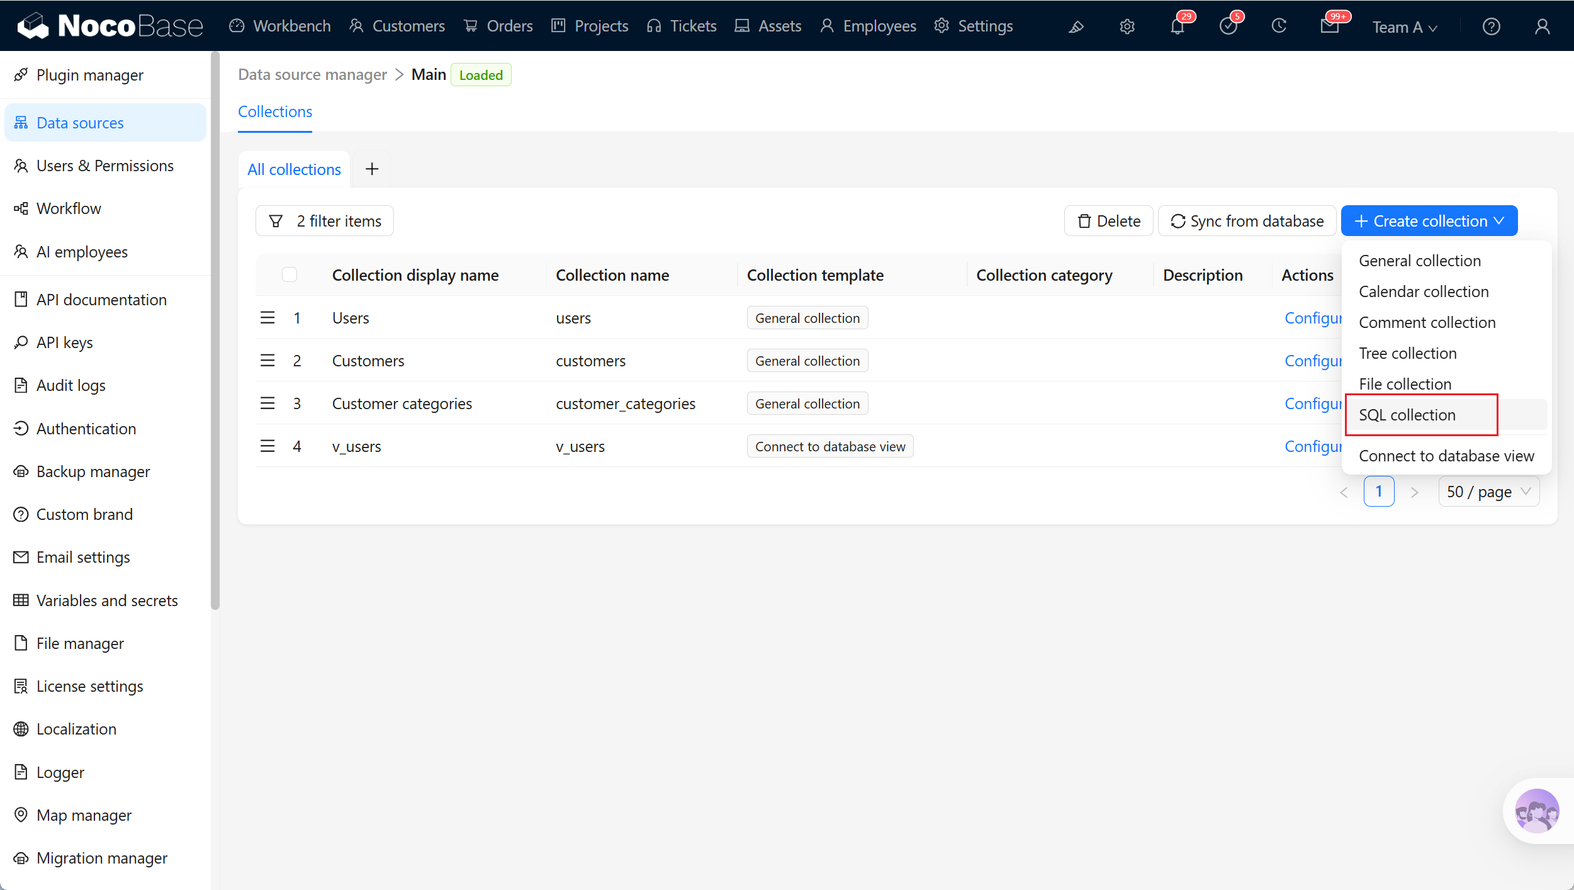Add a new collection category tab
The height and width of the screenshot is (890, 1574).
(x=372, y=169)
